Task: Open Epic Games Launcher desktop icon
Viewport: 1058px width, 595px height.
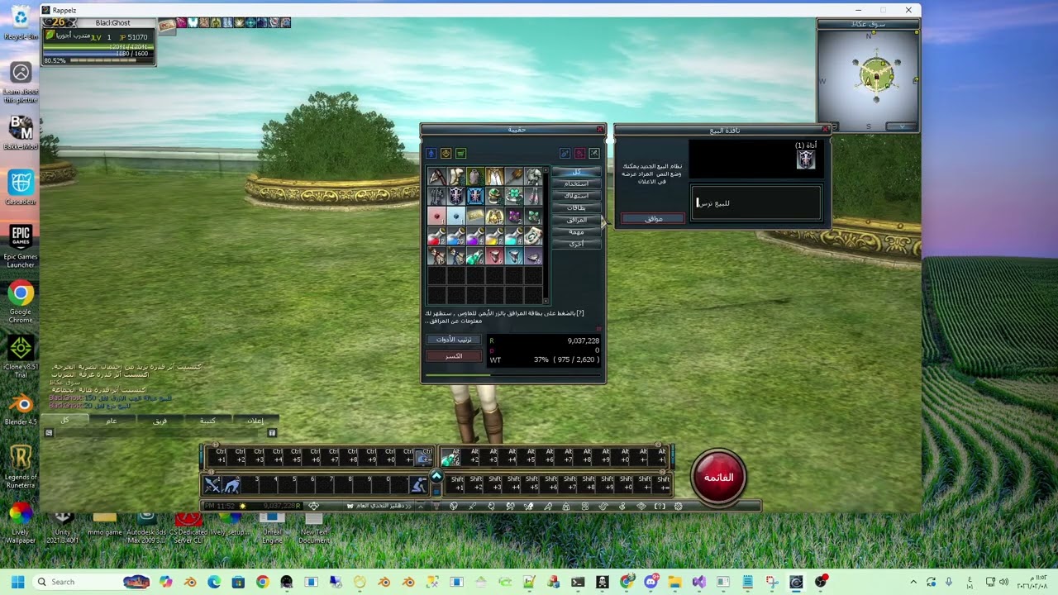Action: (x=21, y=245)
